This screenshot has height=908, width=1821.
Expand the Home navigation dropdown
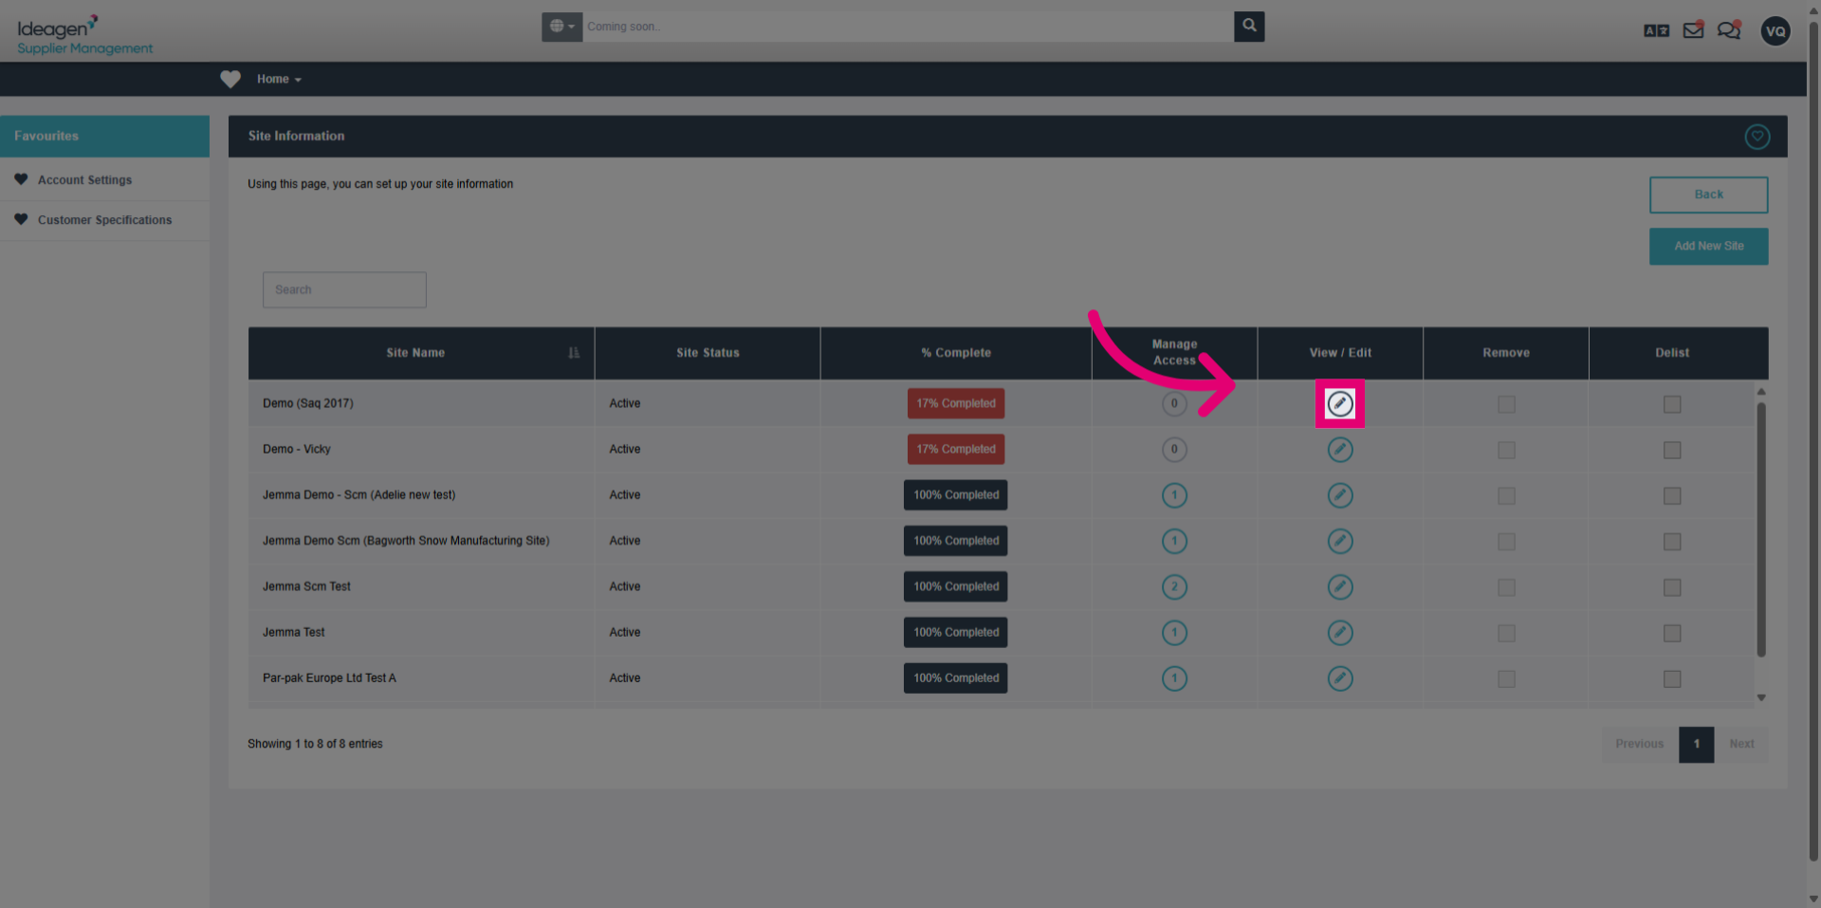(x=279, y=80)
